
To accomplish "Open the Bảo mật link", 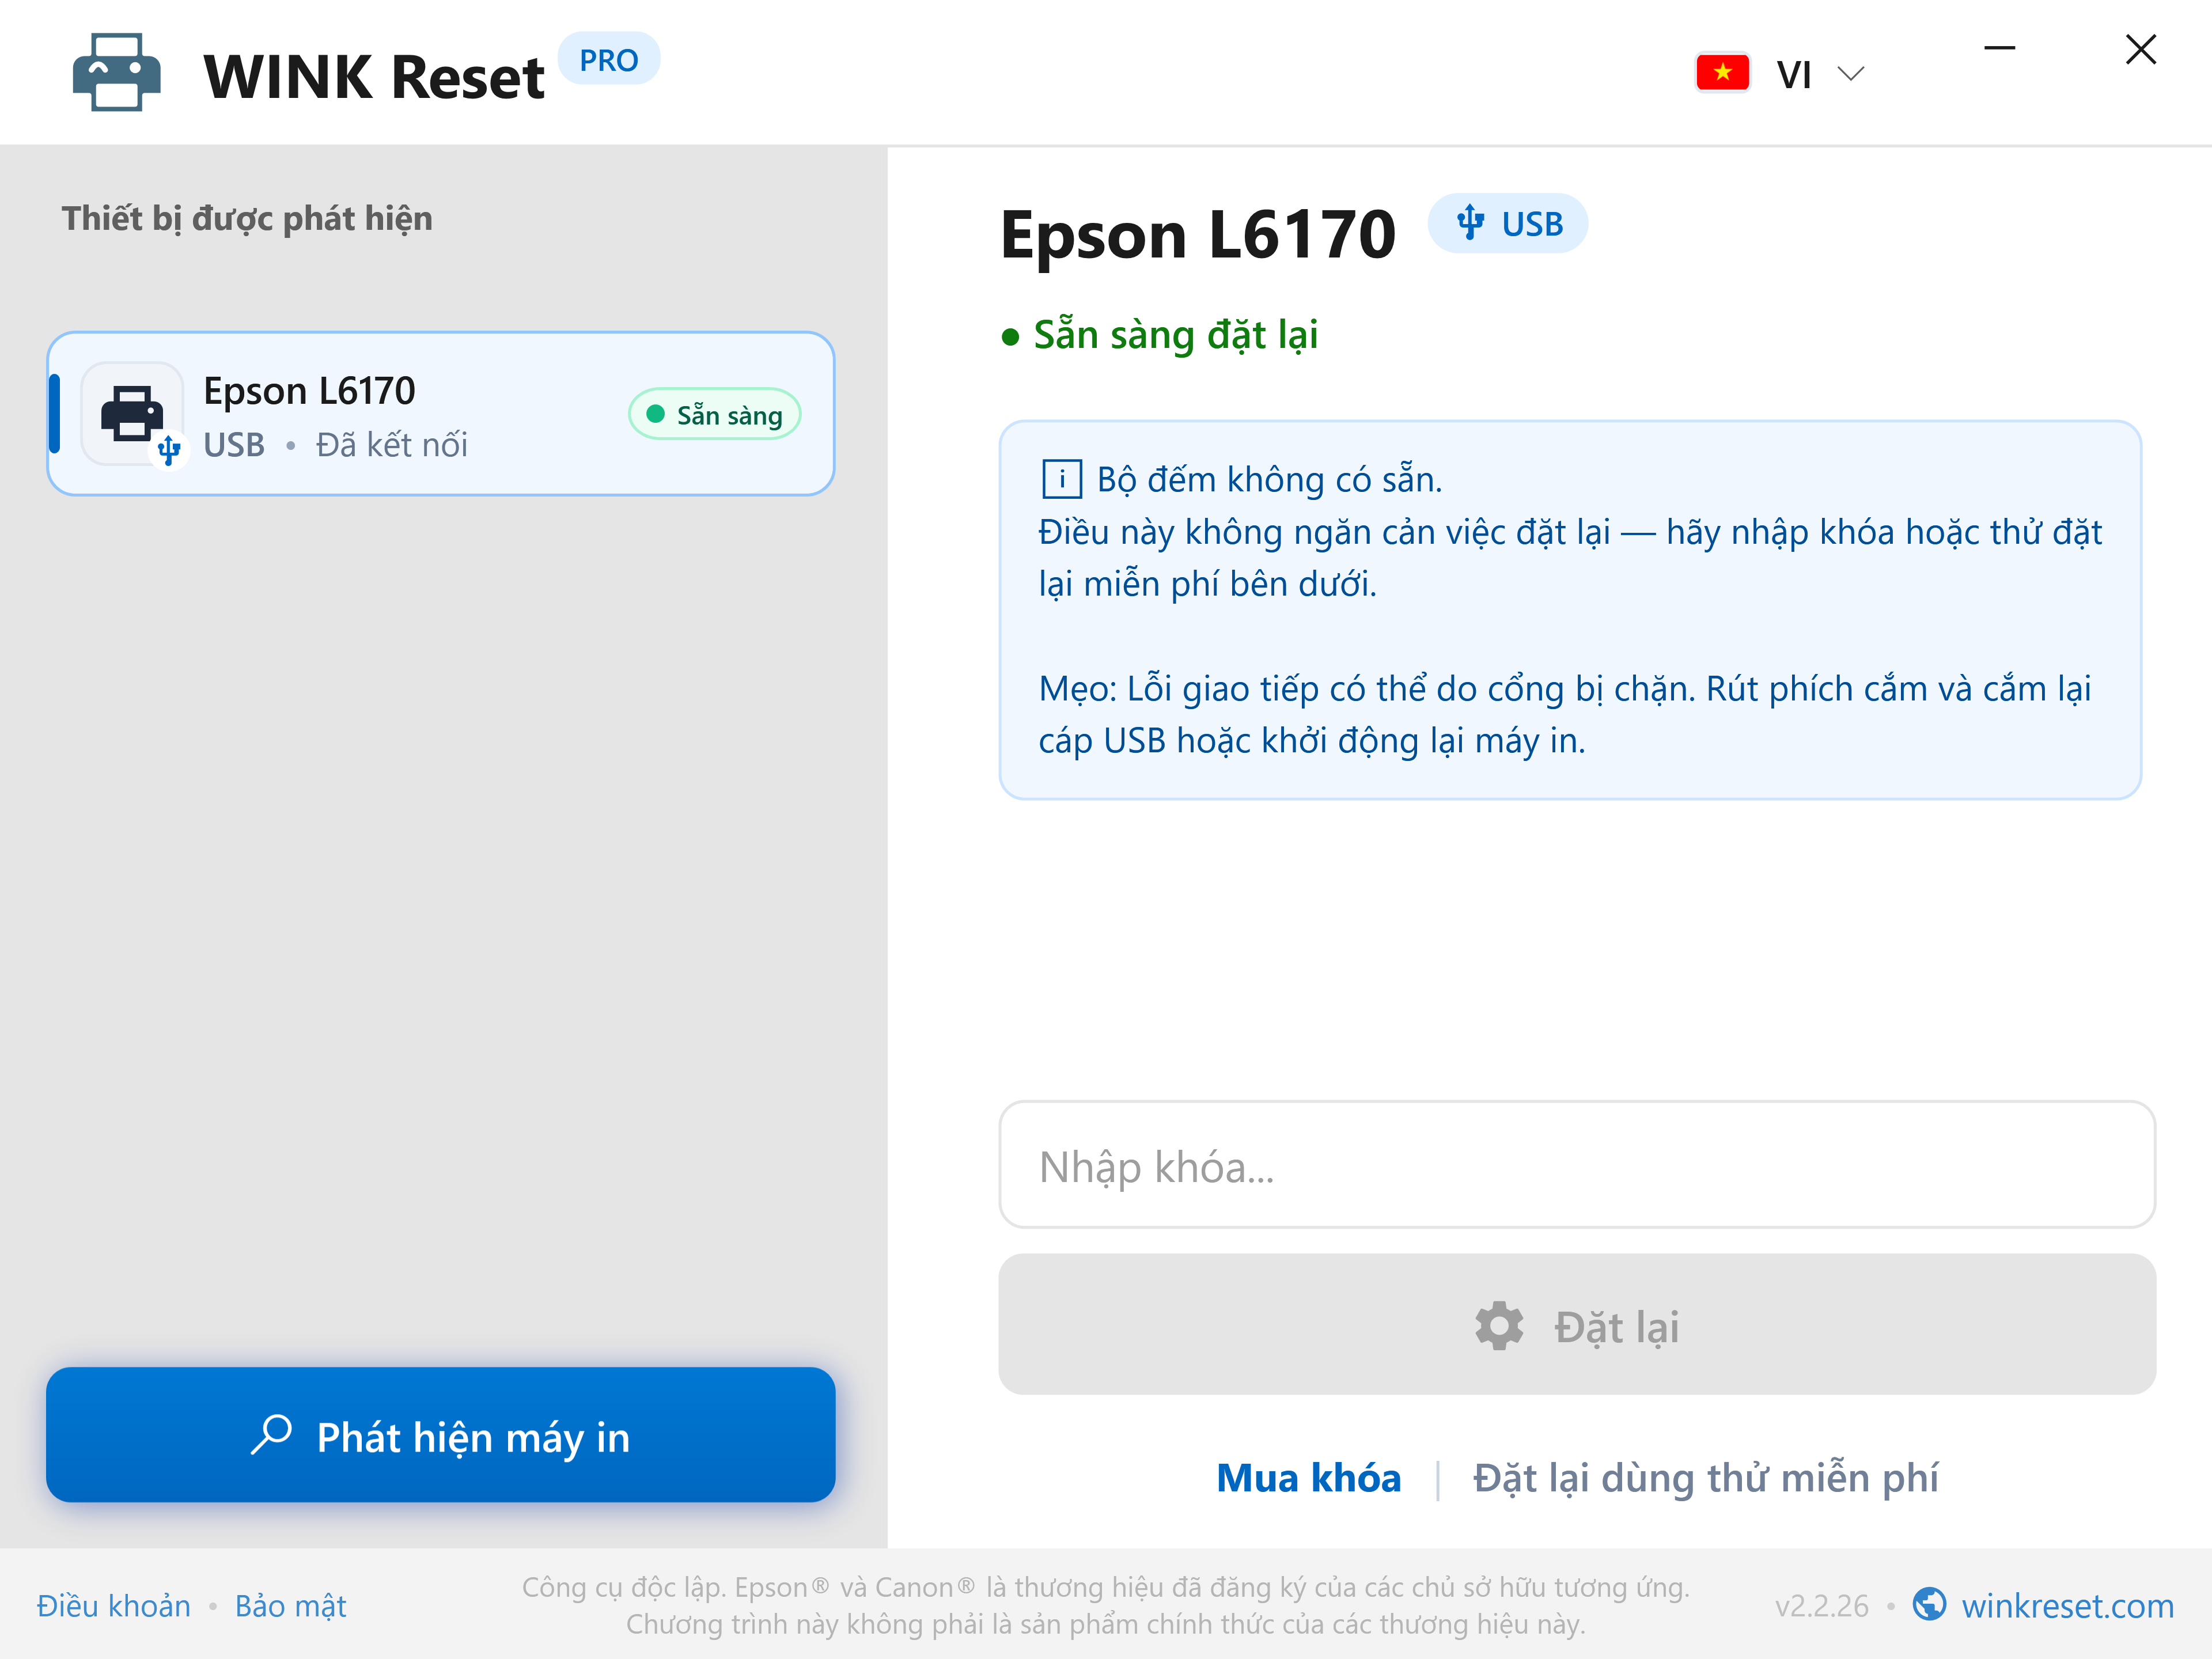I will tap(290, 1605).
